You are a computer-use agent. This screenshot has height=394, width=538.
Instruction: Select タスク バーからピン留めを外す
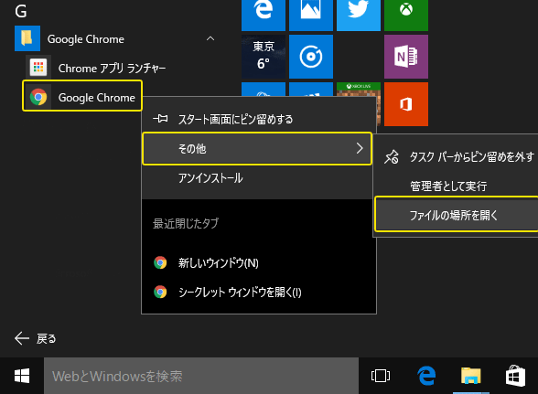coord(457,156)
